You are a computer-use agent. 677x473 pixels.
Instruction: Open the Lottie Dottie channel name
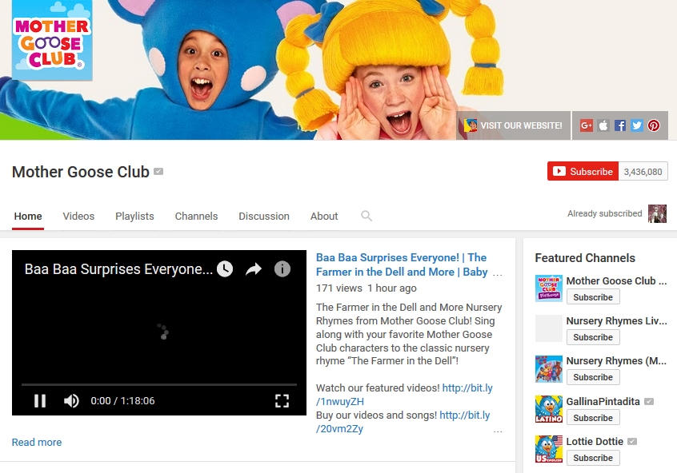595,442
